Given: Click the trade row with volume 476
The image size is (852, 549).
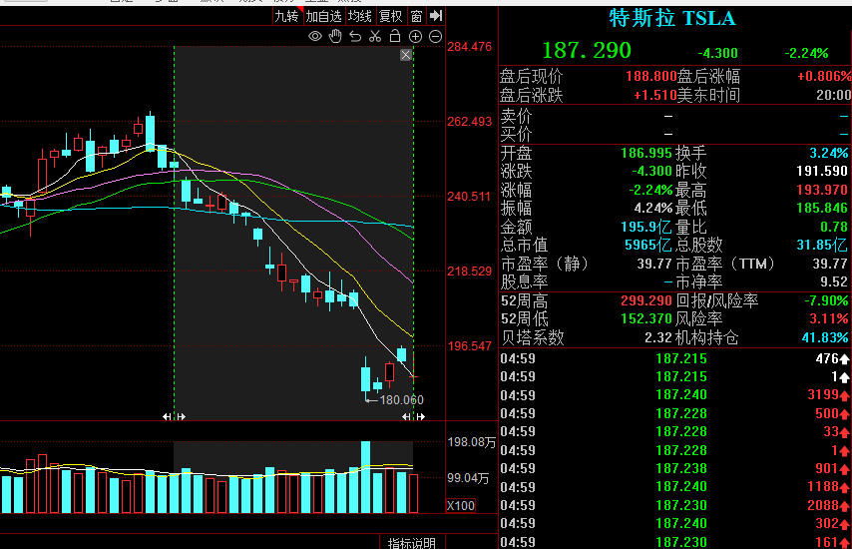Looking at the screenshot, I should [674, 358].
